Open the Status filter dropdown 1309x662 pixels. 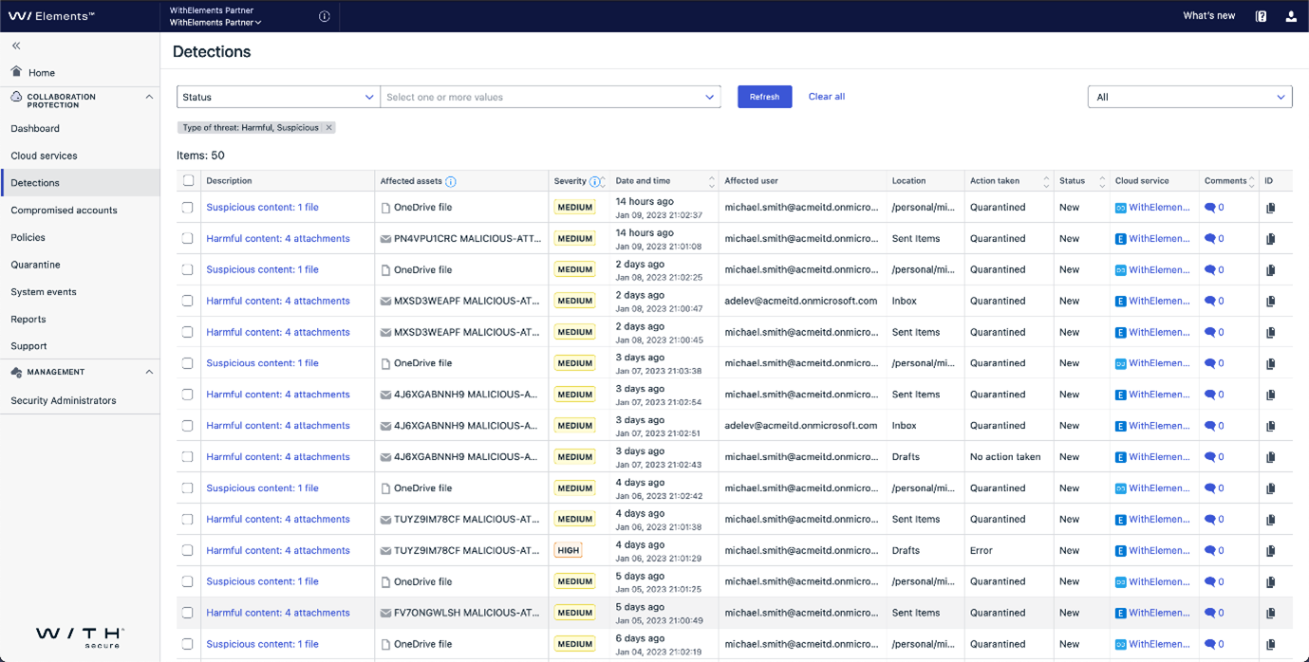[278, 97]
